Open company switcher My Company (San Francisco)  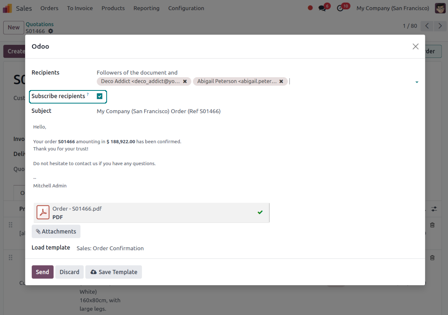[x=392, y=8]
